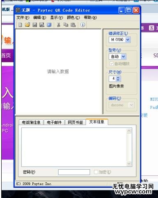Select the 文本信息 tab

click(x=97, y=122)
